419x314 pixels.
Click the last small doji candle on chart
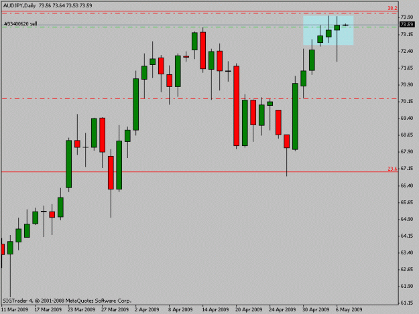[345, 25]
